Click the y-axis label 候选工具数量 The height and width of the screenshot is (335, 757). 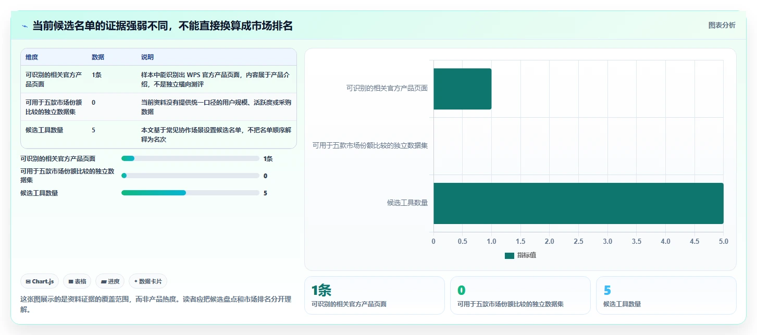tap(407, 203)
